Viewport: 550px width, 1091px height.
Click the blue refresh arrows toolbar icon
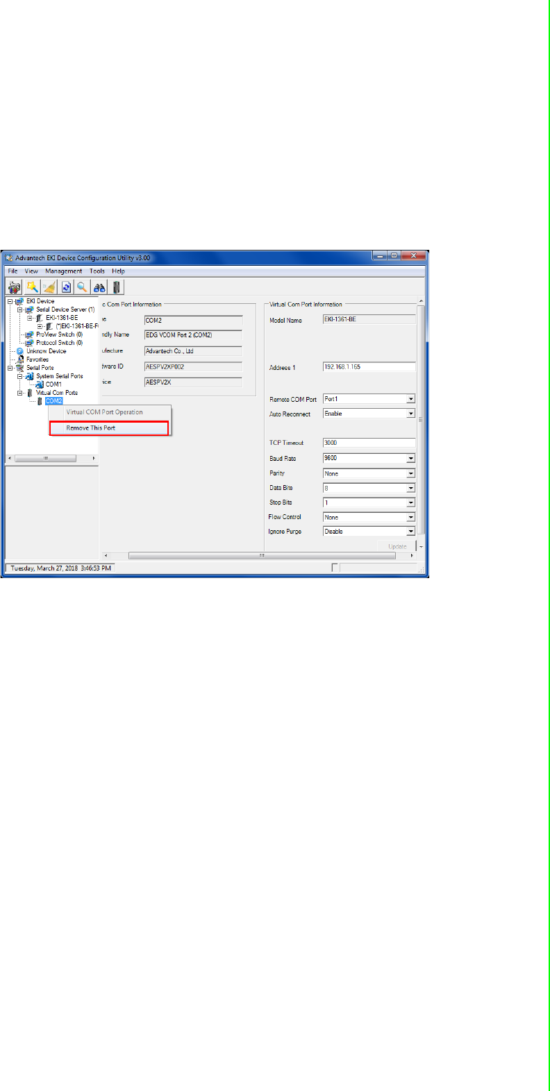click(66, 287)
